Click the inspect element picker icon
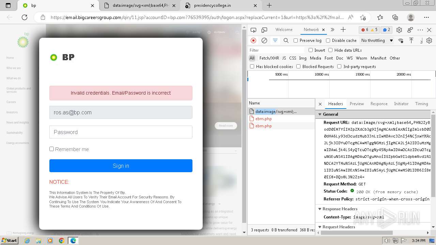This screenshot has height=245, width=436. 253,30
